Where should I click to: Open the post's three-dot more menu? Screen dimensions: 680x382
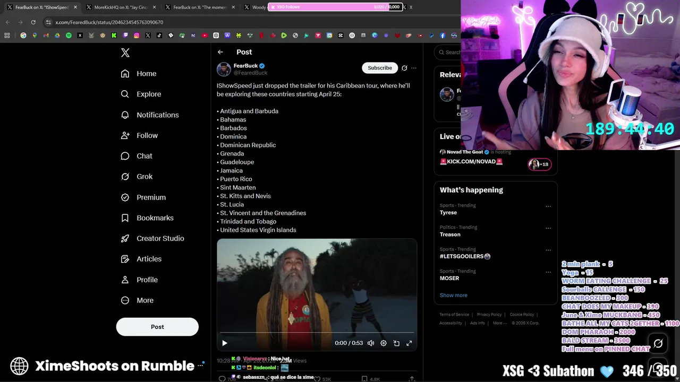(x=414, y=68)
